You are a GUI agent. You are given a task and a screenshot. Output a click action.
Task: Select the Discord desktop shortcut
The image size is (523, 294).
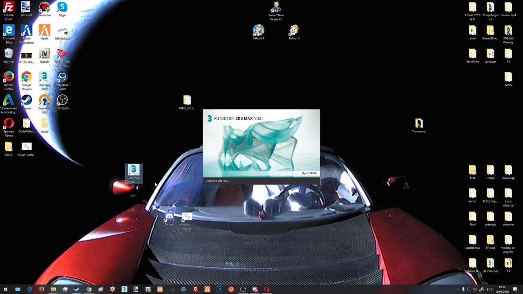[169, 219]
